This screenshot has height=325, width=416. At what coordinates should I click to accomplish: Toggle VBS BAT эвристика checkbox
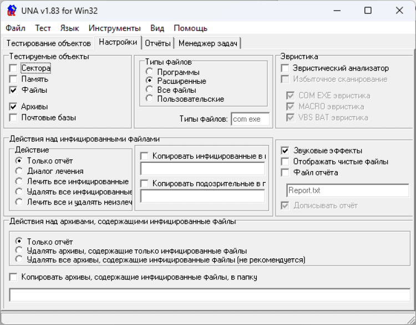click(290, 117)
